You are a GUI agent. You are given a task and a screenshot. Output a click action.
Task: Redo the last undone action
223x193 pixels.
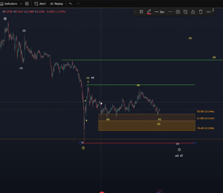click(x=78, y=4)
